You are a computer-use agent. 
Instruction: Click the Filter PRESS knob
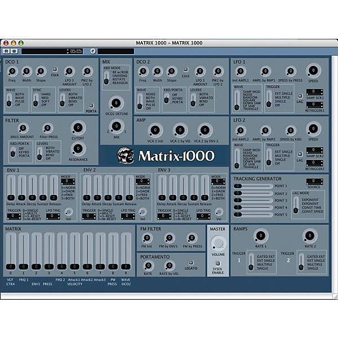tap(48, 128)
